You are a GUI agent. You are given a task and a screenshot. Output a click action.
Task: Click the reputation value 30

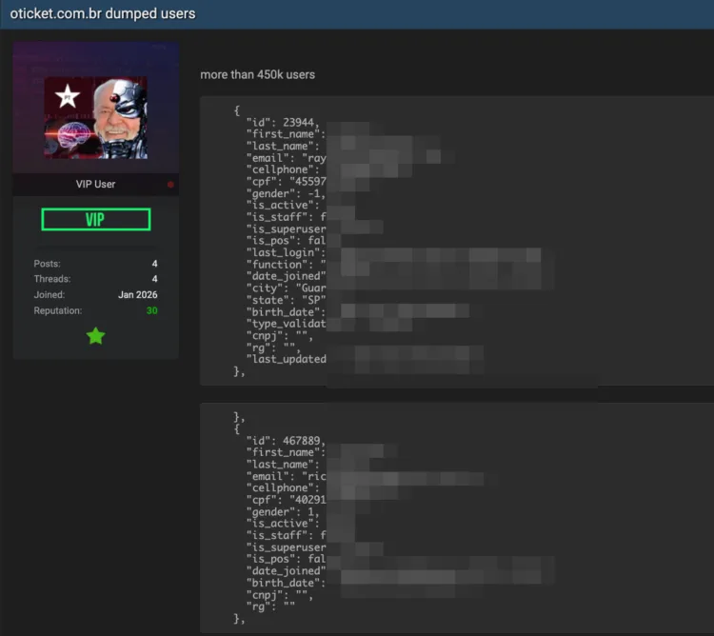coord(151,310)
